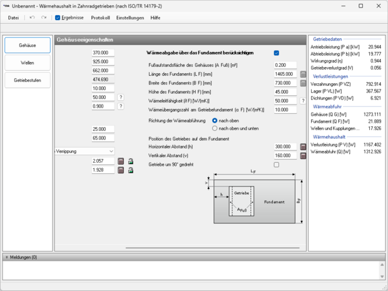The height and width of the screenshot is (291, 388).
Task: Click help question mark beside Wärmeleitfähigkeit 50.000
Action: (304, 101)
